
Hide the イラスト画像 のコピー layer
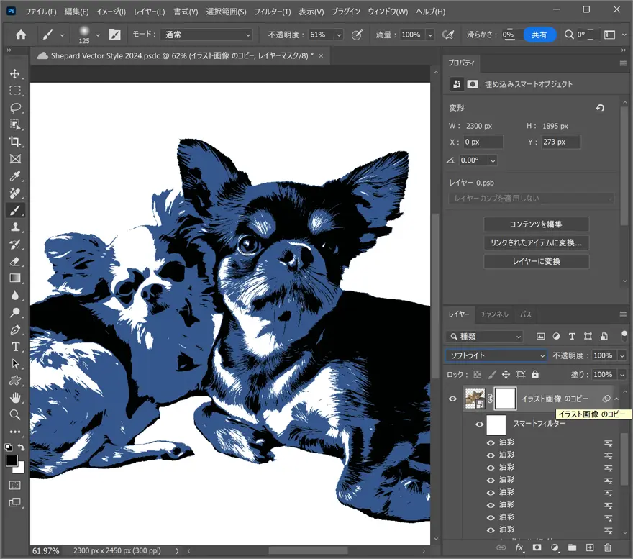(x=452, y=399)
